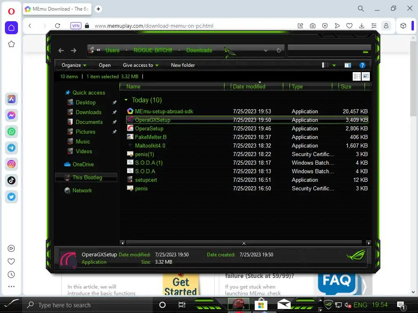Open TikTok in Opera sidebar
418x313 pixels.
pos(11,181)
